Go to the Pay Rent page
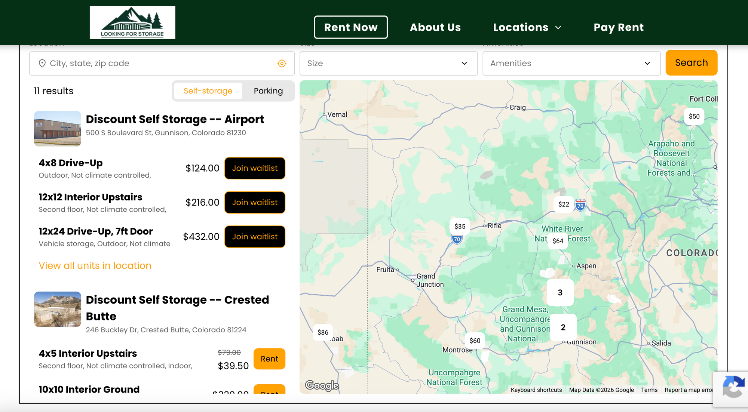This screenshot has width=748, height=412. (x=619, y=27)
